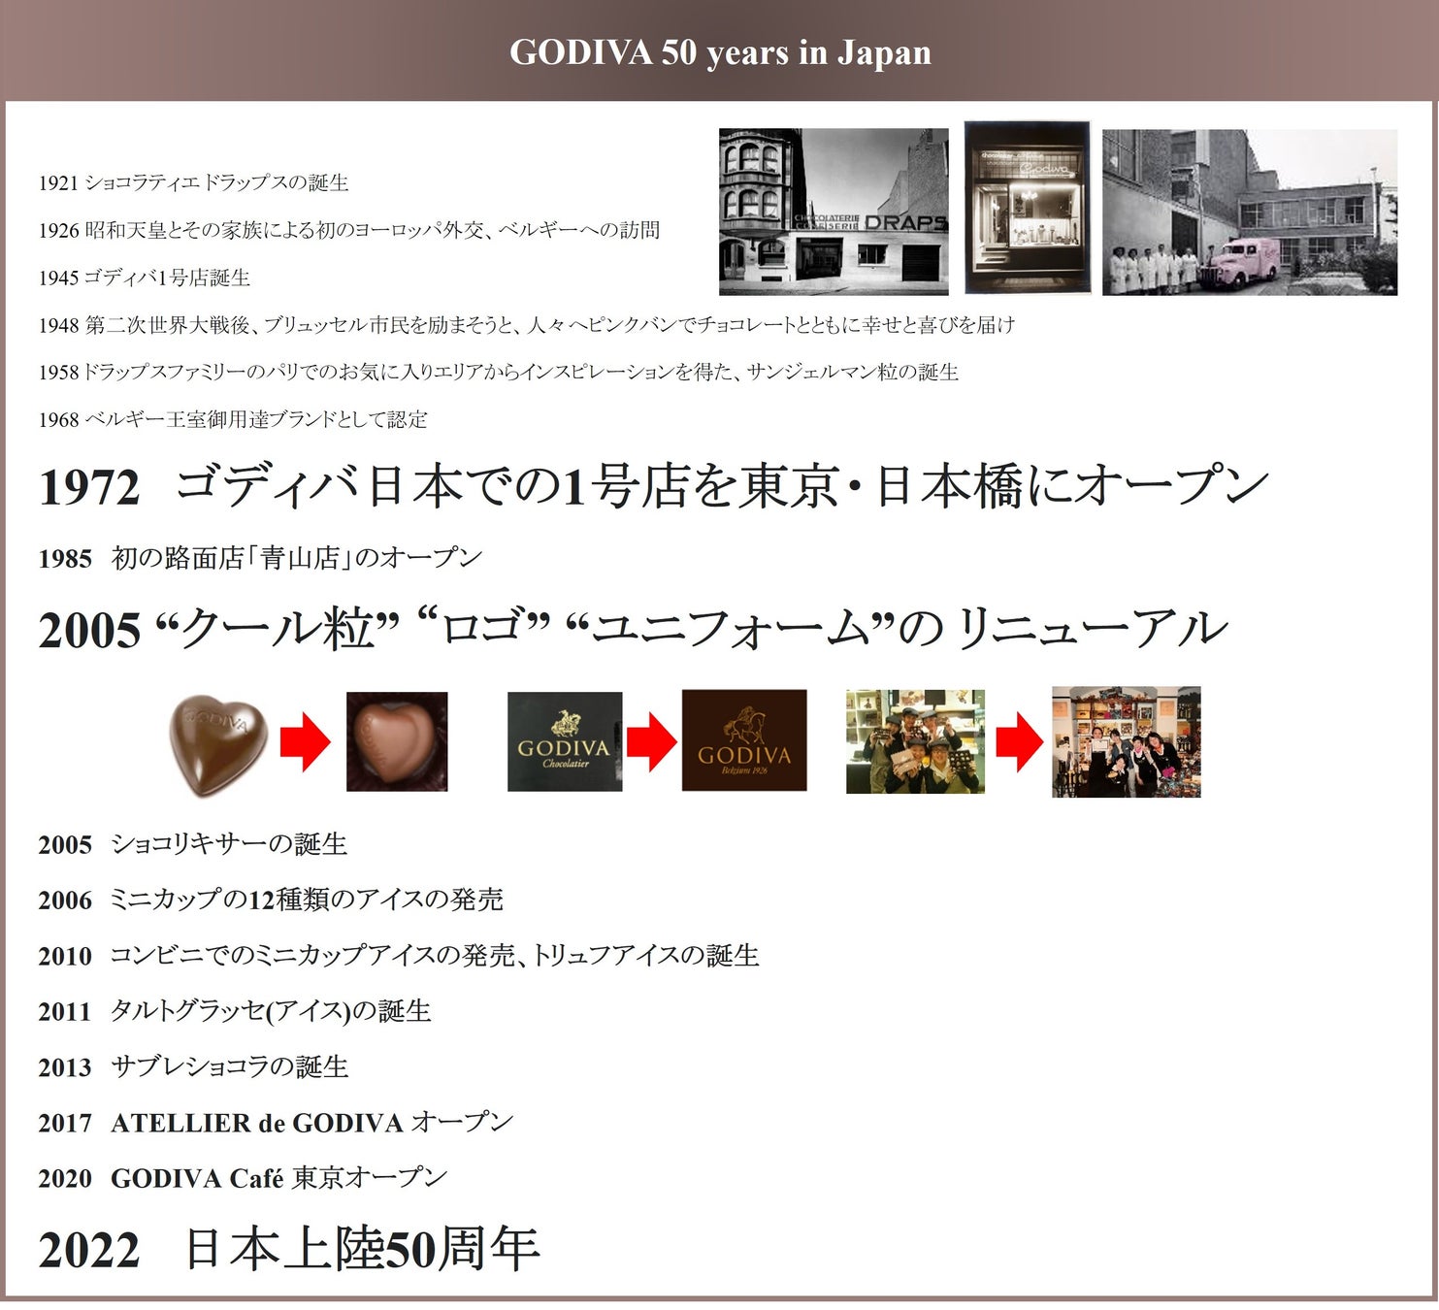This screenshot has width=1439, height=1310.
Task: Select the old GODIVA Chocolatier logo image
Action: 565,741
